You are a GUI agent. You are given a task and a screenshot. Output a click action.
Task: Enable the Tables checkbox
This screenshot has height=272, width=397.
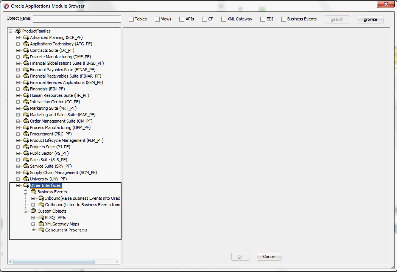(x=131, y=19)
